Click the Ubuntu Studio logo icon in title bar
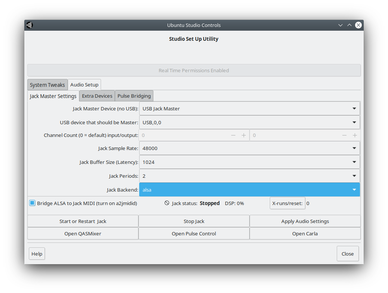 click(30, 25)
